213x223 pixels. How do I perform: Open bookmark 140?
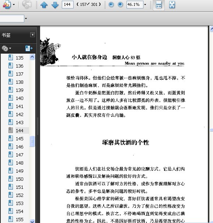pos(19,98)
